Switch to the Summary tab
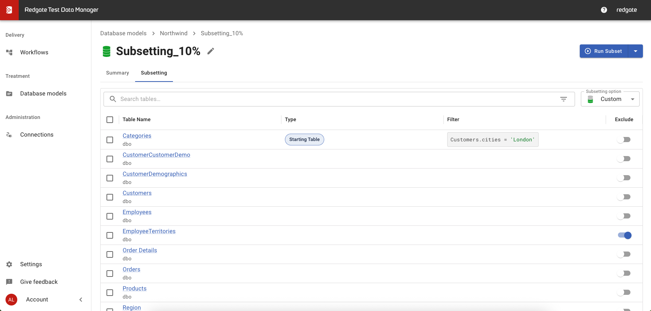 click(117, 73)
